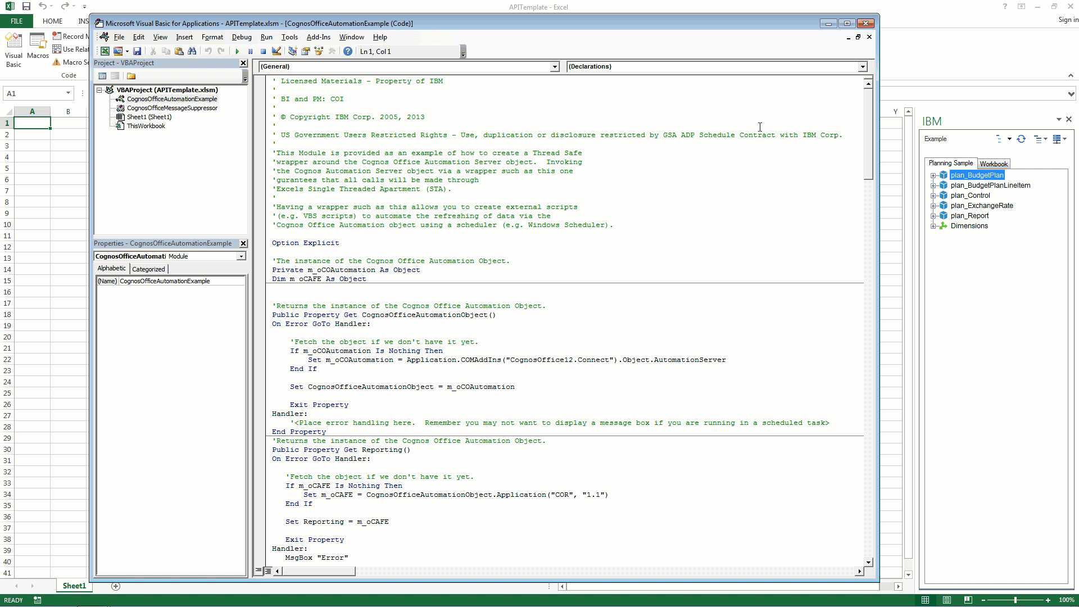Click the Undo arrow in VBA toolbar
1079x607 pixels.
tap(208, 51)
